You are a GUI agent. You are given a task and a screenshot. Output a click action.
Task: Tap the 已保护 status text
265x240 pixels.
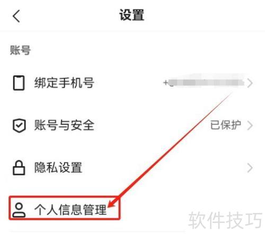(x=226, y=125)
